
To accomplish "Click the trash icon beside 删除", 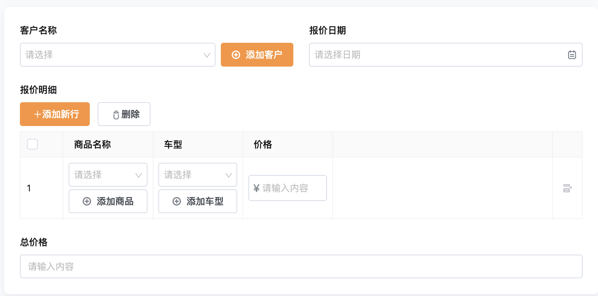I will coord(116,114).
